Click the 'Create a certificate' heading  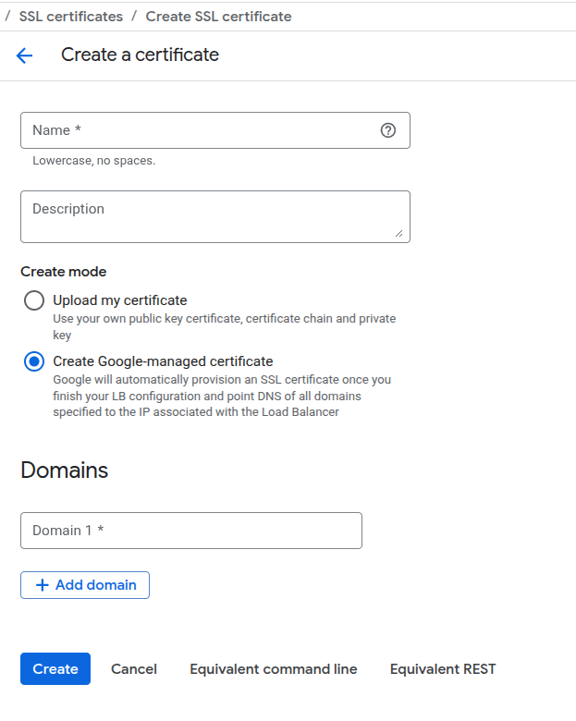140,55
